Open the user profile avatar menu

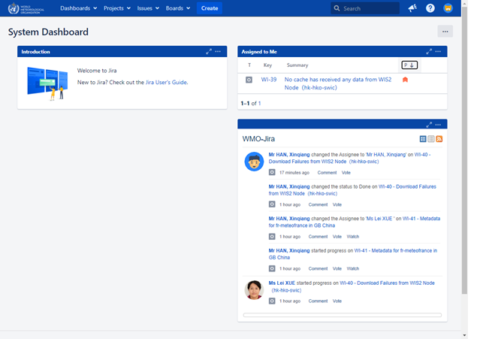point(448,8)
